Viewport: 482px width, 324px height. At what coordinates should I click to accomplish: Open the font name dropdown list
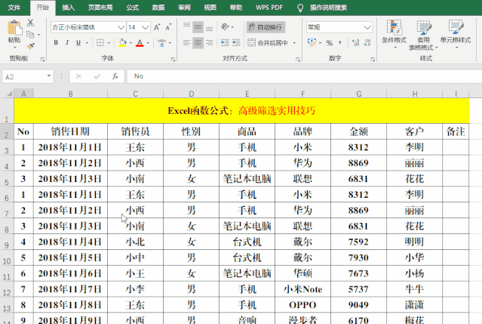(x=121, y=27)
